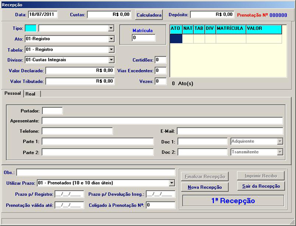Click the 1ª Recepção panel
The height and width of the screenshot is (226, 296).
pyautogui.click(x=233, y=200)
